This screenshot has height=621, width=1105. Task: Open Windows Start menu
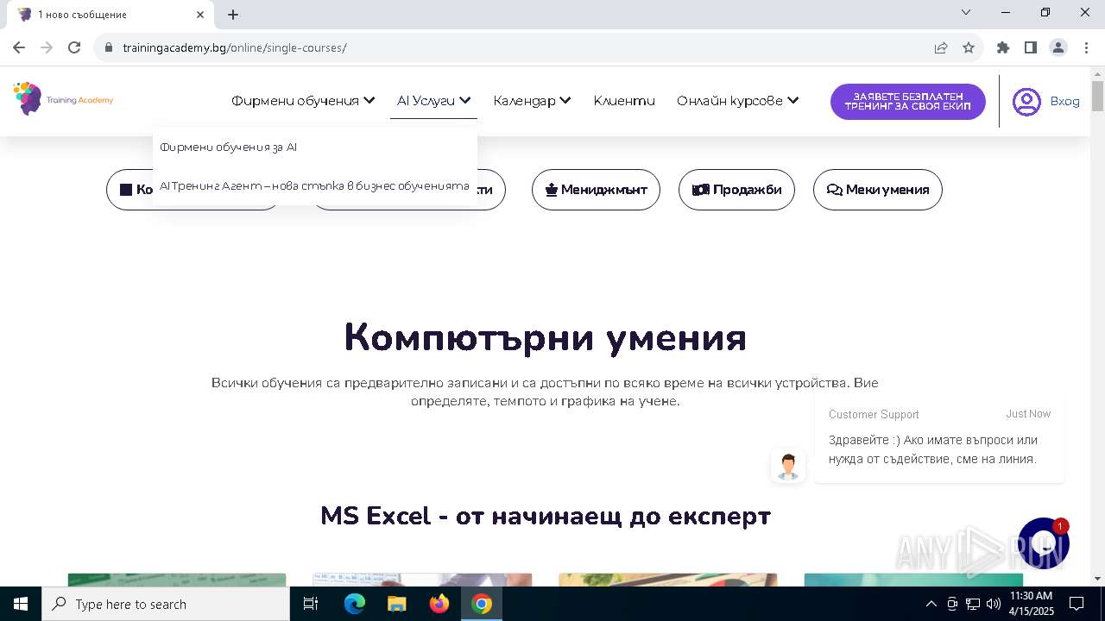click(x=21, y=604)
